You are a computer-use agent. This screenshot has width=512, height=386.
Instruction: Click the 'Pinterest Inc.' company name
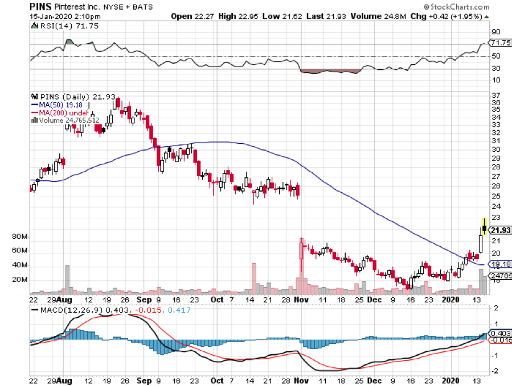[76, 6]
